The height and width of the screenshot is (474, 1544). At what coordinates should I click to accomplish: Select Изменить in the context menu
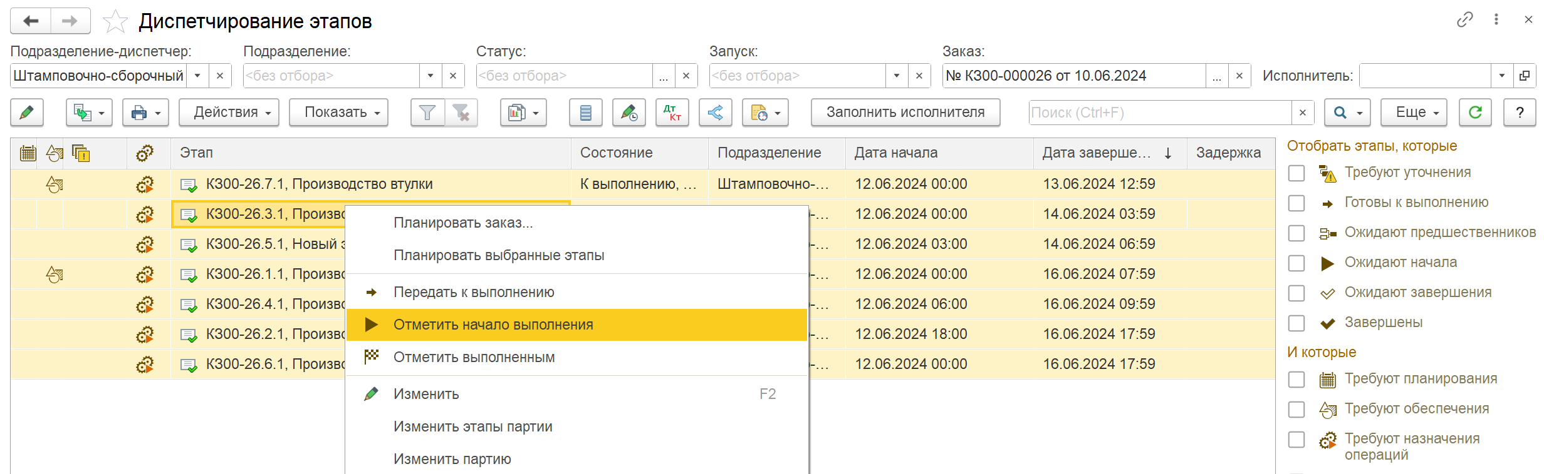pyautogui.click(x=576, y=395)
